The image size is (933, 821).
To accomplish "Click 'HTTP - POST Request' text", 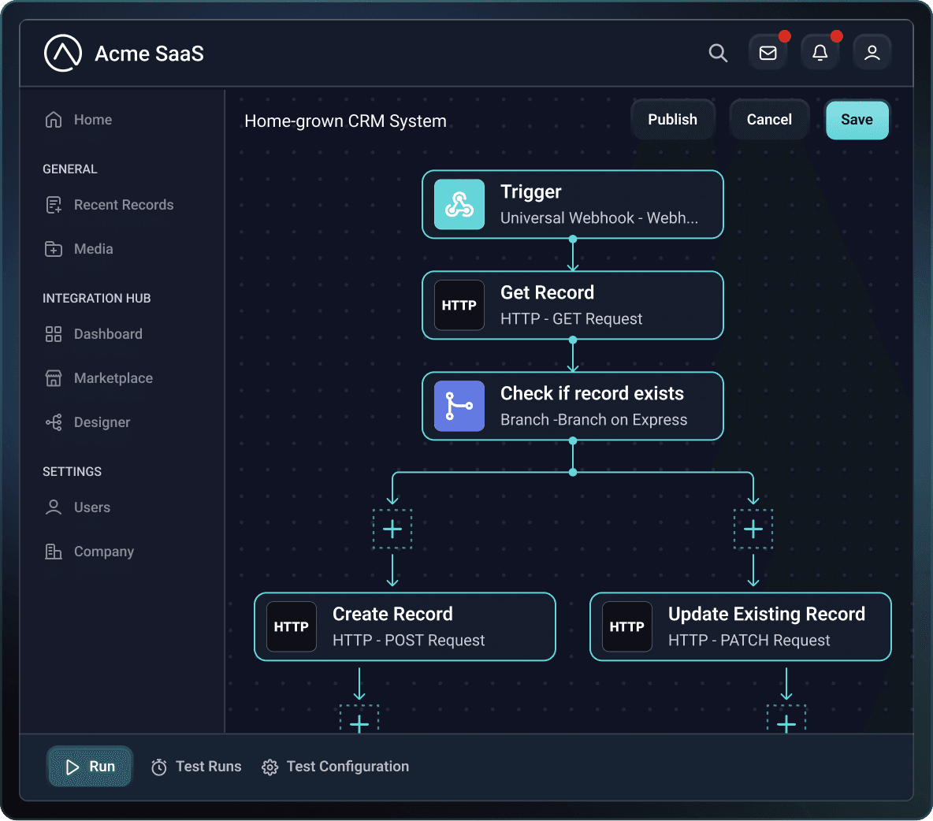I will 409,640.
